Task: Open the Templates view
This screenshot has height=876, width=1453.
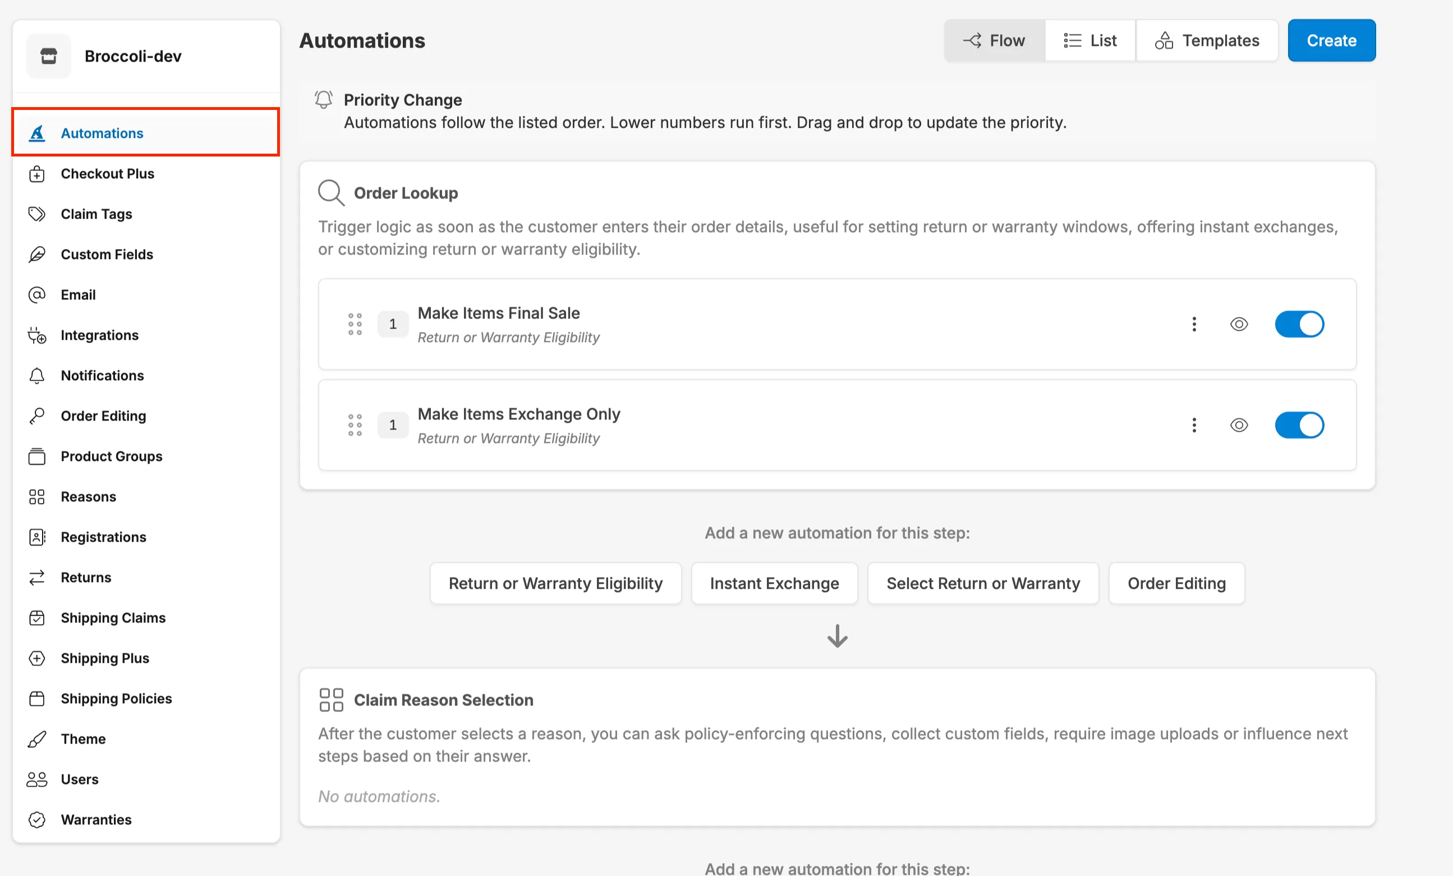Action: (x=1207, y=40)
